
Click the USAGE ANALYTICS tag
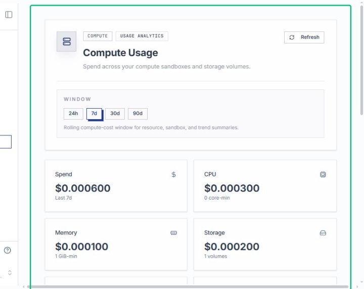[x=142, y=36]
